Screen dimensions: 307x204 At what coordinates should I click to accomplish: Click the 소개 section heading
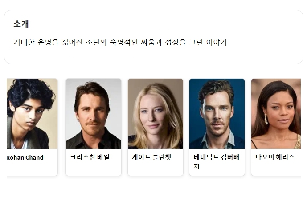pyautogui.click(x=21, y=24)
